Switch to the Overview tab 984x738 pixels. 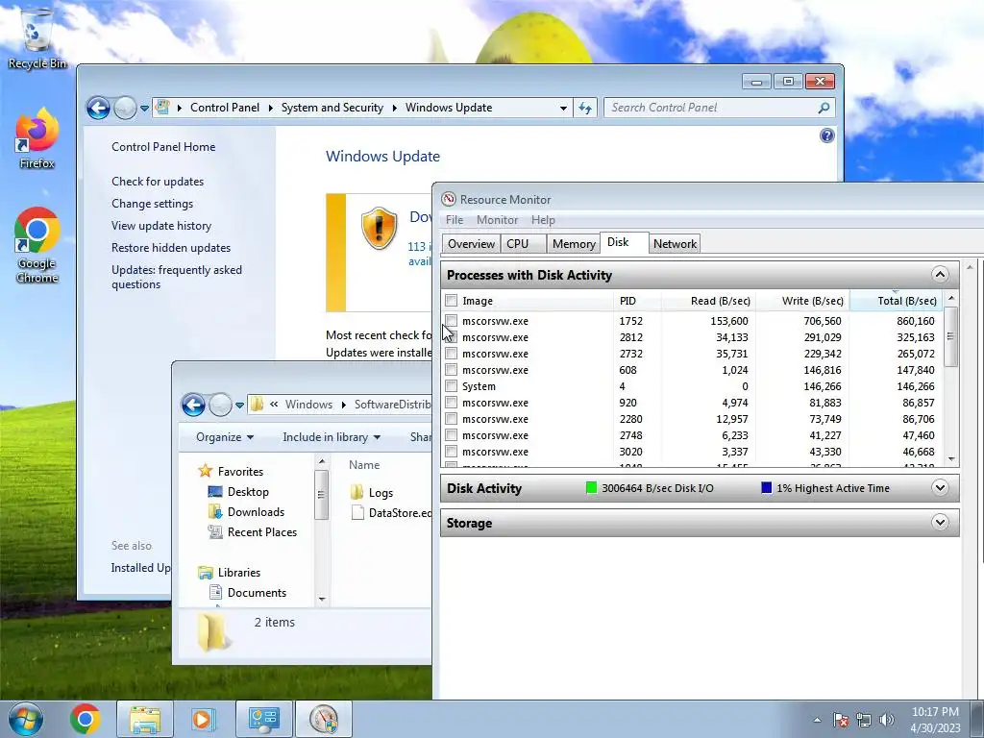point(471,243)
